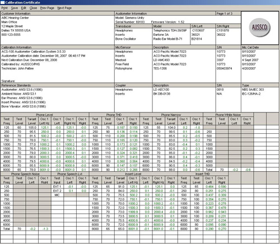Image resolution: width=280 pixels, height=244 pixels.
Task: Open the Print menu
Action: point(4,8)
